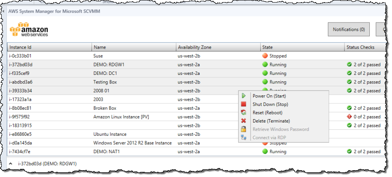Click the Amazon Web Services logo
The image size is (392, 177).
(29, 29)
